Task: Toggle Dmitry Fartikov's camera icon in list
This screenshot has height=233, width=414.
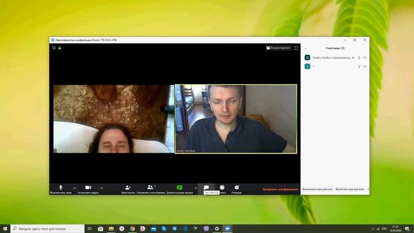Action: click(x=364, y=58)
